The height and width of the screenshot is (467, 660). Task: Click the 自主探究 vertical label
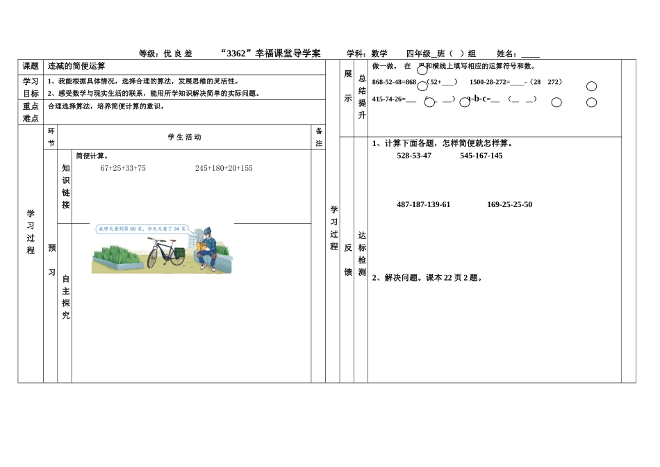tap(66, 297)
